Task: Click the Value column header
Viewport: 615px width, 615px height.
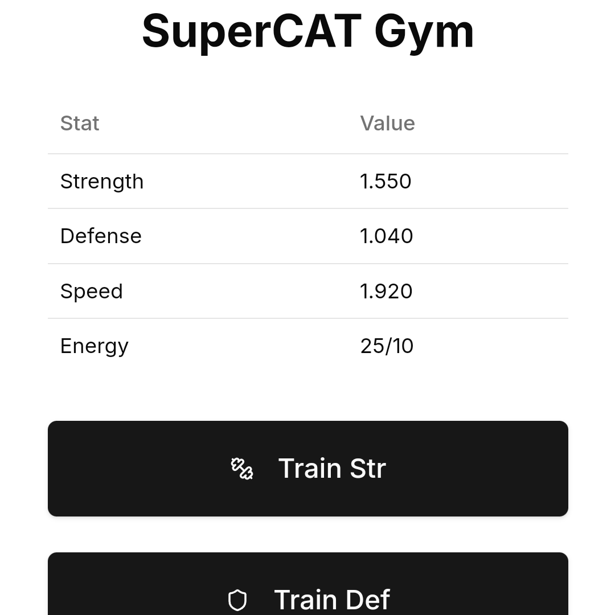Action: coord(388,124)
